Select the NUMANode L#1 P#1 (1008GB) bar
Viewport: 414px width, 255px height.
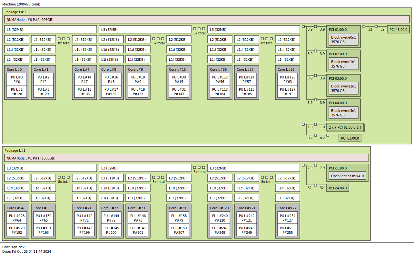pyautogui.click(x=186, y=158)
